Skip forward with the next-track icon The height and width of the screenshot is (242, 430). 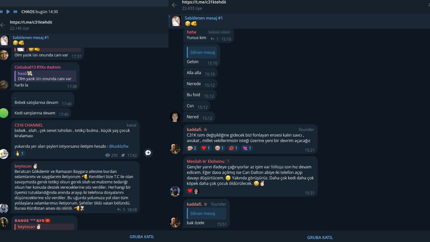pyautogui.click(x=15, y=12)
